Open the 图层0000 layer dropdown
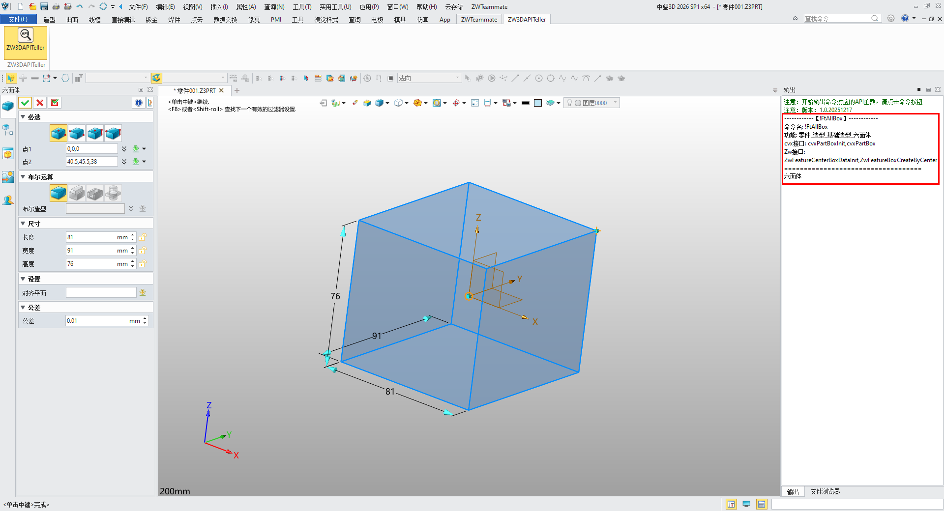Image resolution: width=944 pixels, height=511 pixels. click(615, 103)
